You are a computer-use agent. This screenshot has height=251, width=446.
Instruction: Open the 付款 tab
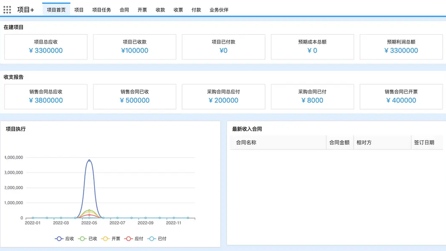[x=196, y=10]
